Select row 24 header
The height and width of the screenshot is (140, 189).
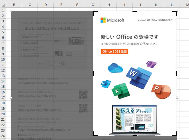pos(3,136)
